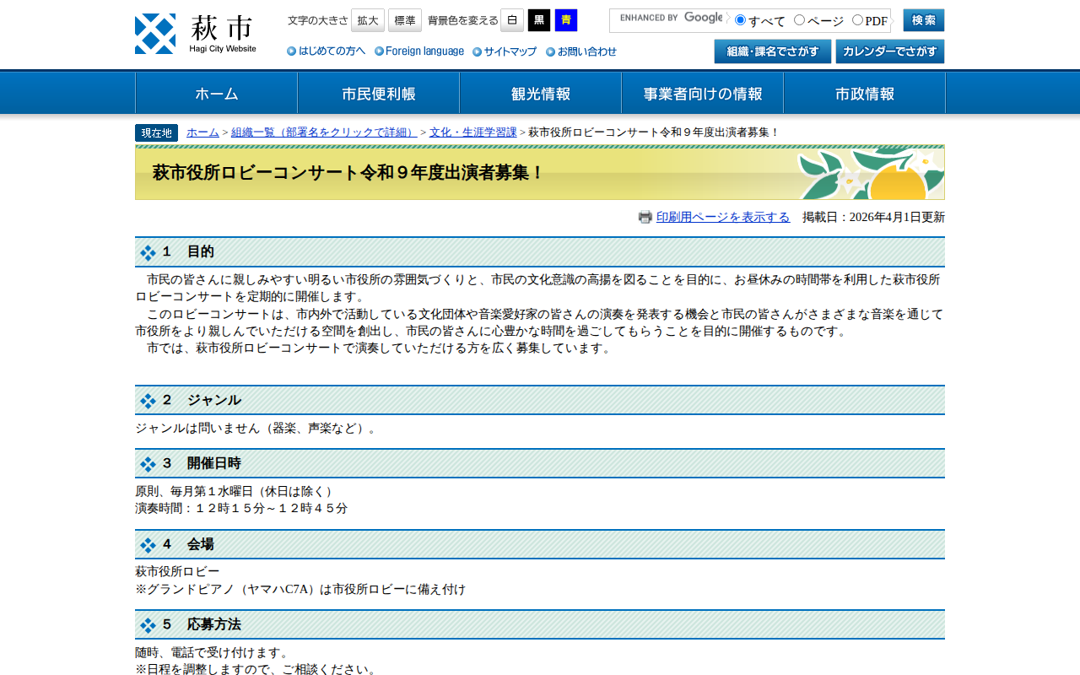The image size is (1080, 675).
Task: Switch to the 市政情報 navigation tab
Action: [x=864, y=93]
